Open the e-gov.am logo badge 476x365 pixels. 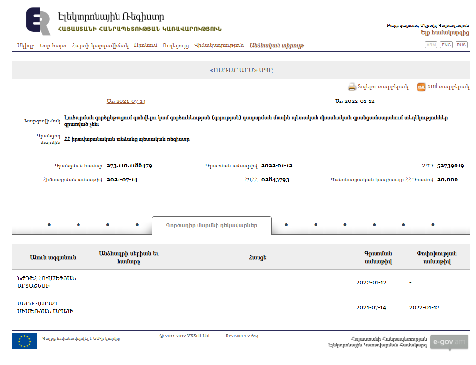[449, 342]
